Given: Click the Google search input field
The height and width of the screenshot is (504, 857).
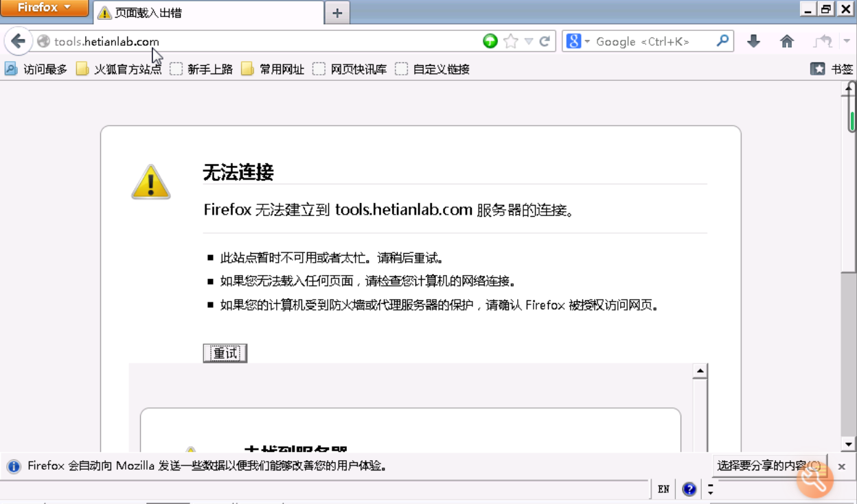Looking at the screenshot, I should point(652,42).
